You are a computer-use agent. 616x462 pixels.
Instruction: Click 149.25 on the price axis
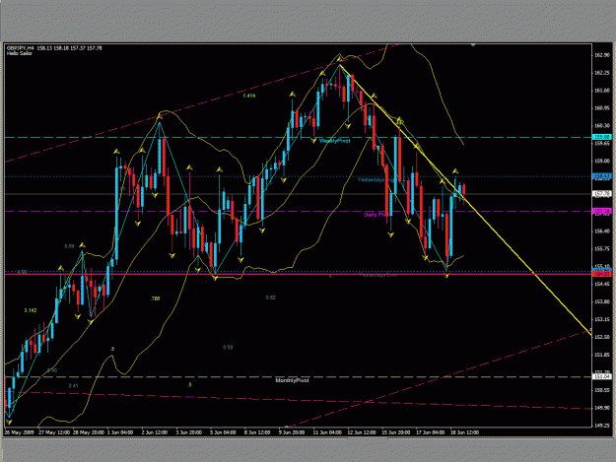coord(602,426)
